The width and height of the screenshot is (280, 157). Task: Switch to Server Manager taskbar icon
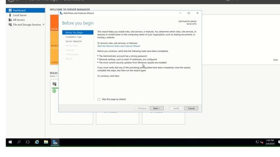pos(55,142)
